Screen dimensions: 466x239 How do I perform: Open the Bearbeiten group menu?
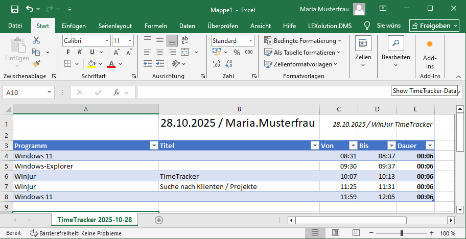396,52
